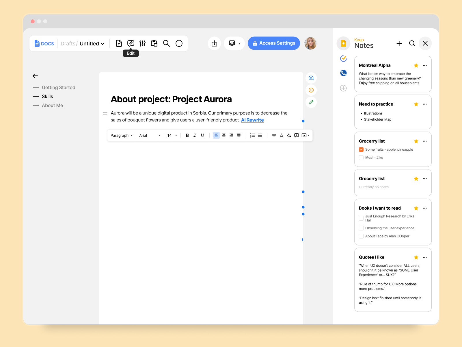
Task: Insert a hyperlink from the formatting bar
Action: pos(274,135)
